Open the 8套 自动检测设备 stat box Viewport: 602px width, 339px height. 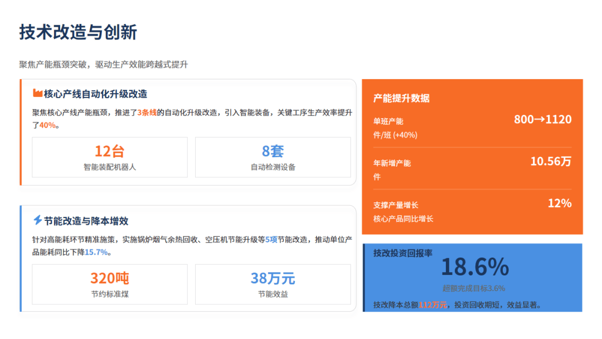pos(273,157)
